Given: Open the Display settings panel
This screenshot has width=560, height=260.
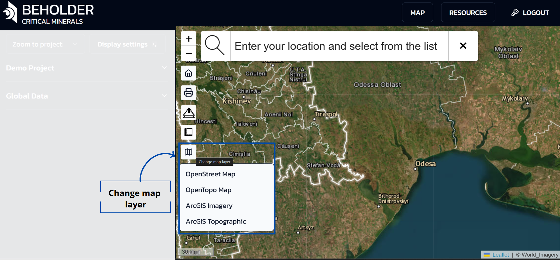Looking at the screenshot, I should click(127, 44).
